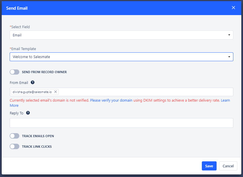Remove divisha.gupta@salesmate.io from From Email
The image size is (243, 177).
click(55, 92)
